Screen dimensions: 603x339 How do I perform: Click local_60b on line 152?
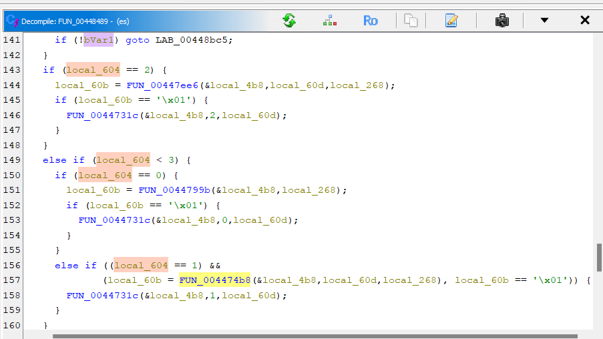[x=116, y=206]
